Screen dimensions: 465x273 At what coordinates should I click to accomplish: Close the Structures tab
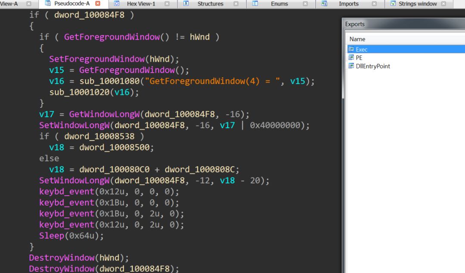click(236, 4)
